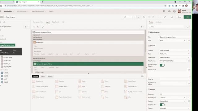Add Cards region from the gallery
The width and height of the screenshot is (198, 111).
(82, 81)
